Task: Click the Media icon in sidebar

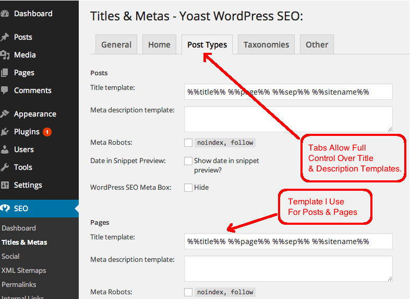Action: pos(5,55)
